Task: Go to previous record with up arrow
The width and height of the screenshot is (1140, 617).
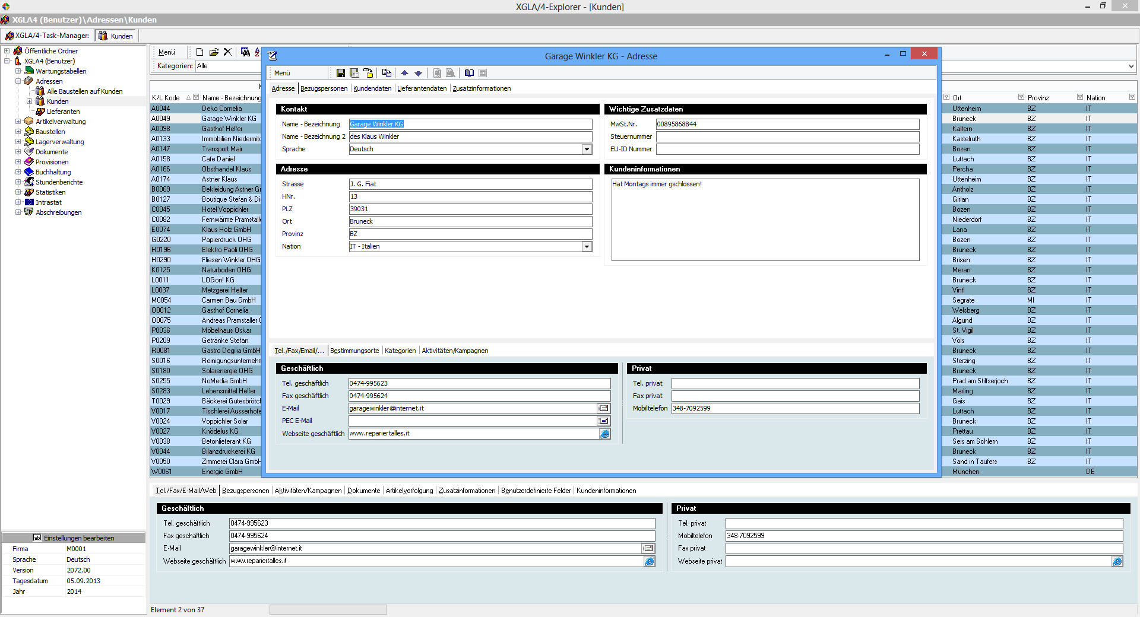Action: click(x=404, y=73)
